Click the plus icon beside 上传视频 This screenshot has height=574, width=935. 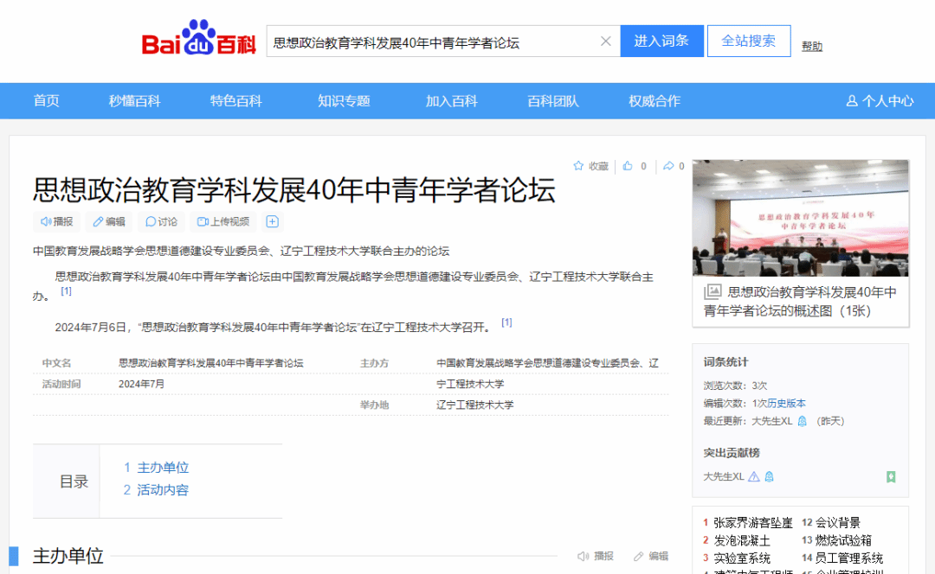coord(272,222)
